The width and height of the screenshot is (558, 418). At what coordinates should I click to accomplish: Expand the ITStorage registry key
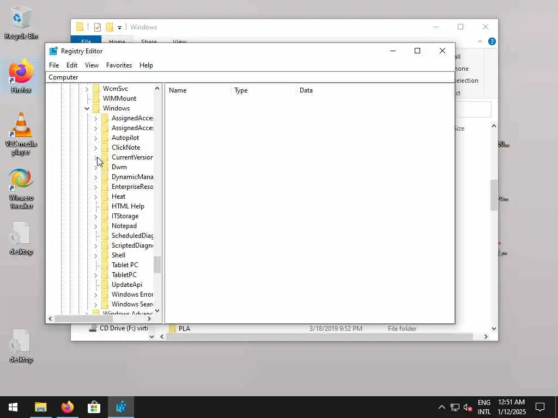click(95, 216)
